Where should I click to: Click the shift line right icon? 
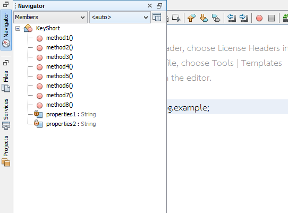point(244,18)
